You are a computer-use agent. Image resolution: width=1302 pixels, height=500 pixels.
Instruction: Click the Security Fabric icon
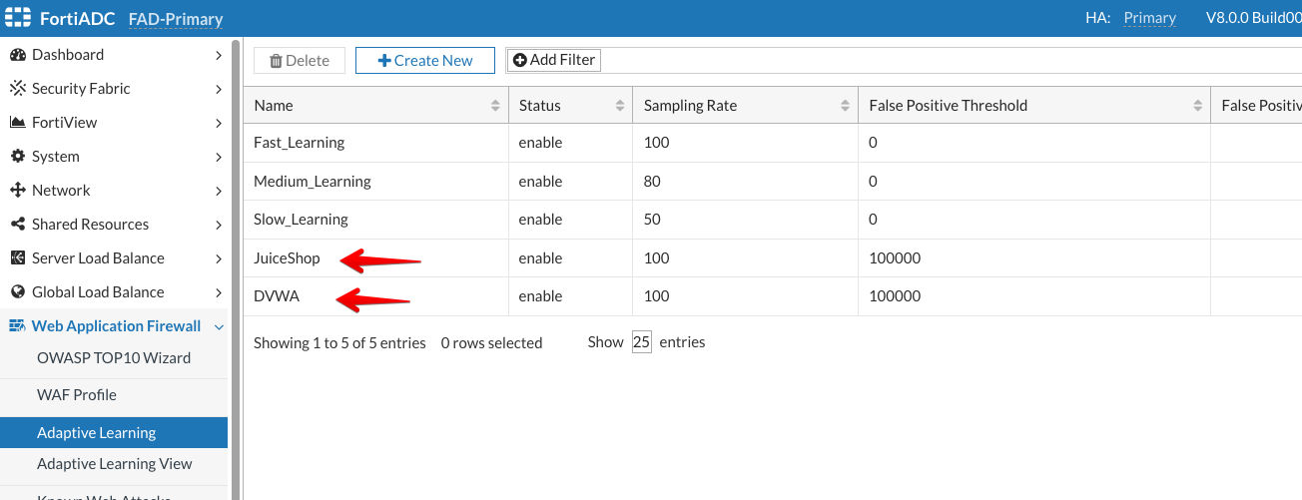point(17,89)
